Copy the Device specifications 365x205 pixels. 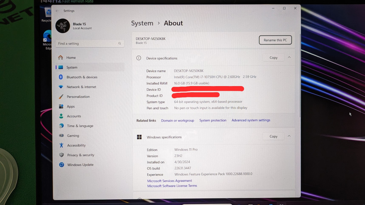click(273, 58)
